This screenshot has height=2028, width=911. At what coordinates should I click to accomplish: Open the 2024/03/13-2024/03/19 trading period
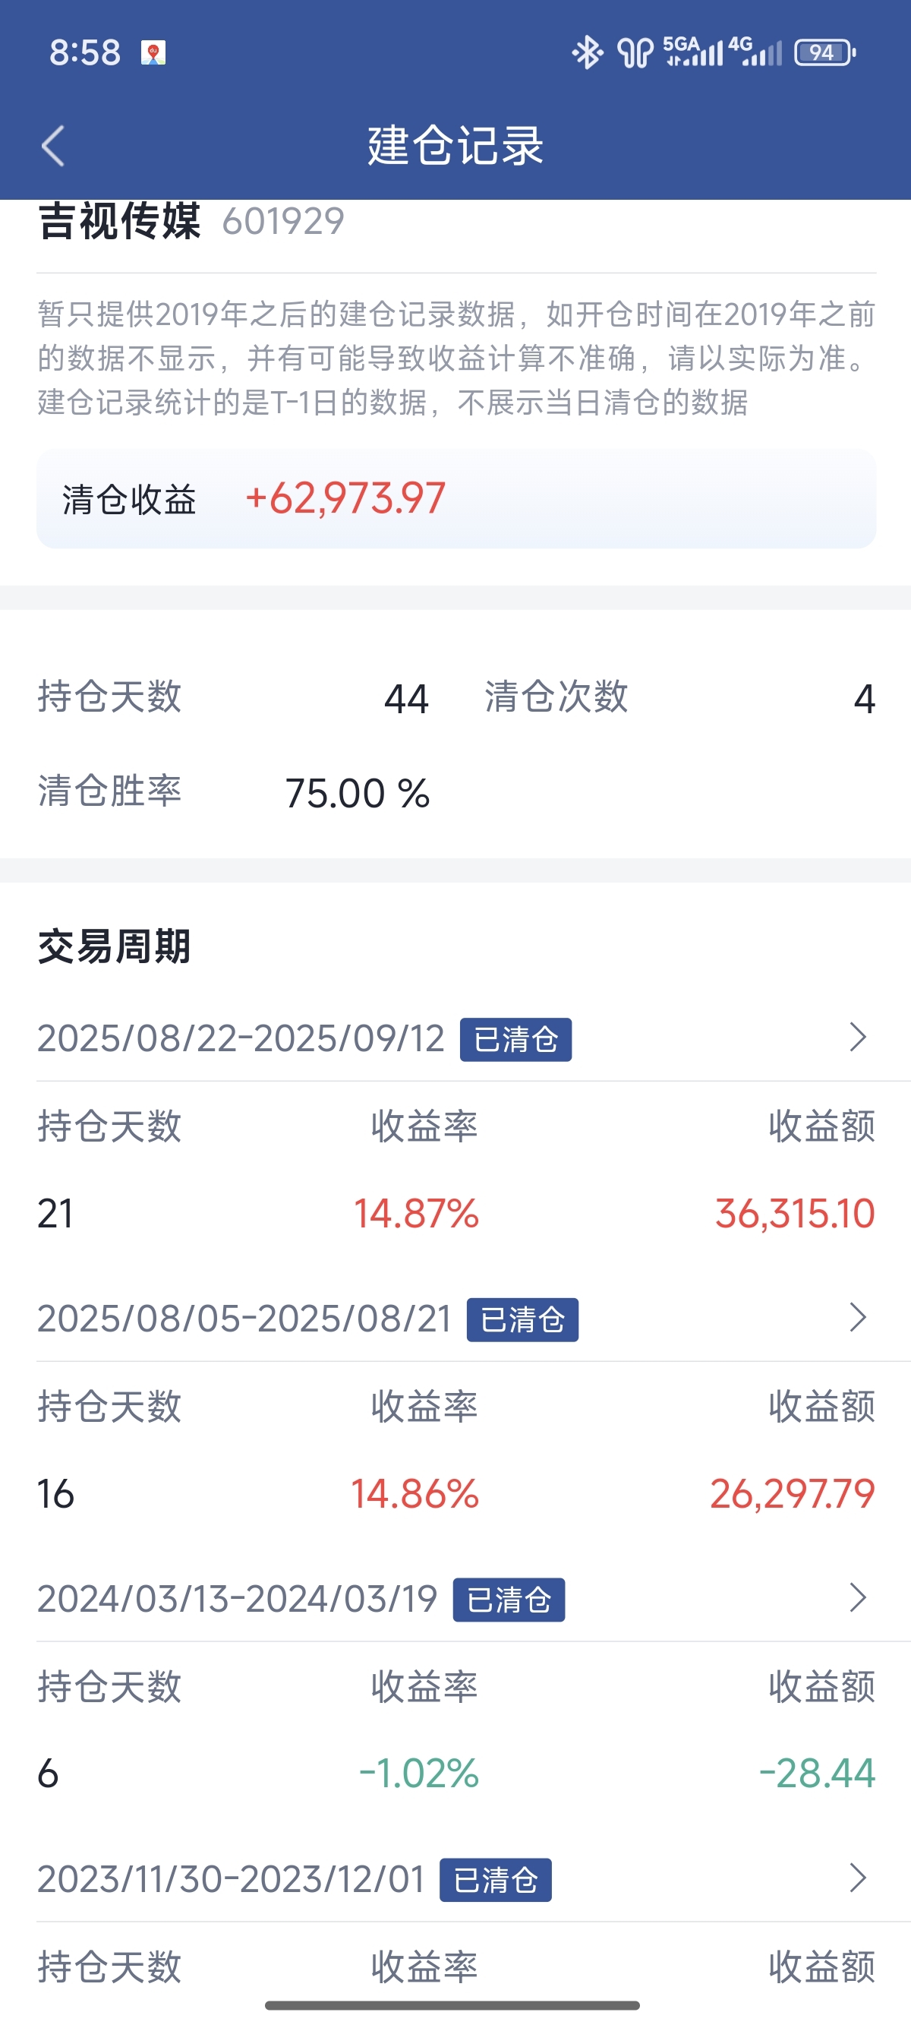point(455,1599)
